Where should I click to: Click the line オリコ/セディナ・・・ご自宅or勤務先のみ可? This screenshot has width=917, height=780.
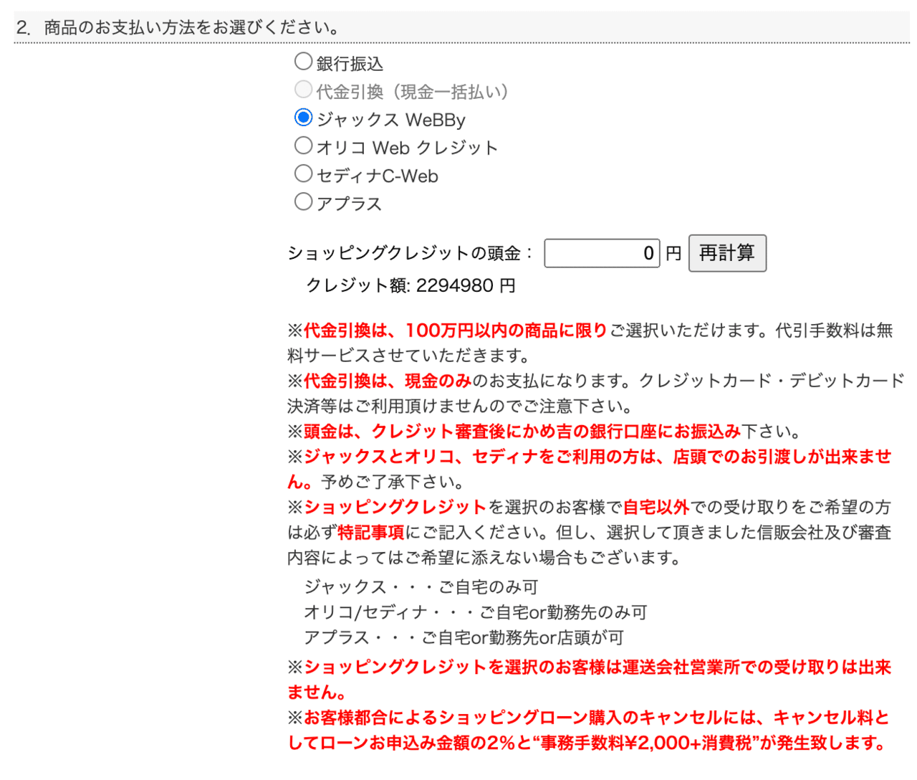[x=475, y=612]
